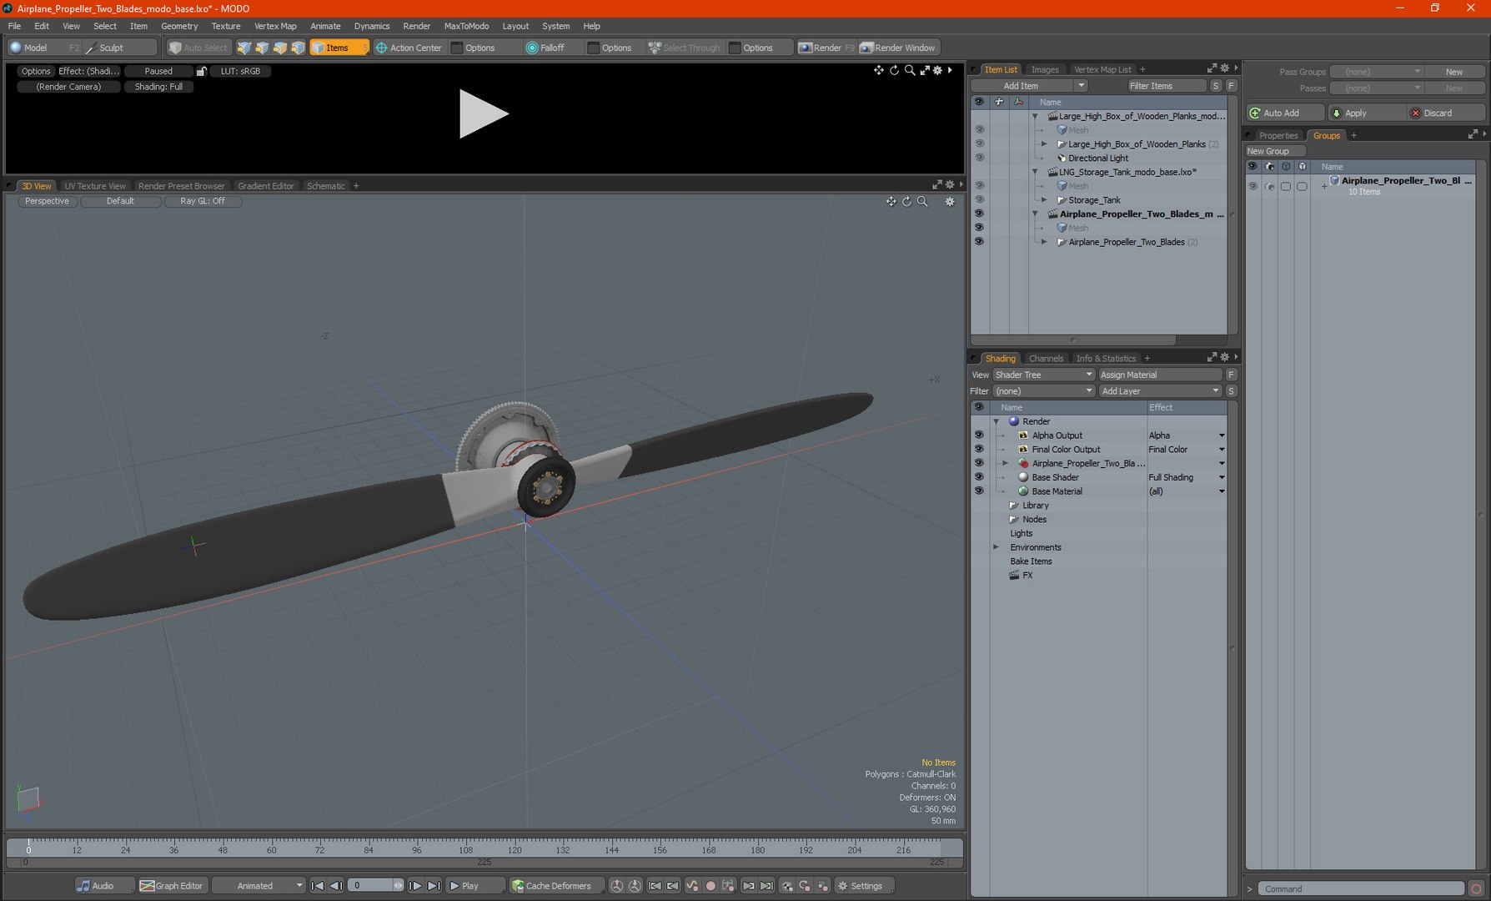The image size is (1491, 901).
Task: Click frame 180 on the timeline ruler
Action: pos(757,850)
